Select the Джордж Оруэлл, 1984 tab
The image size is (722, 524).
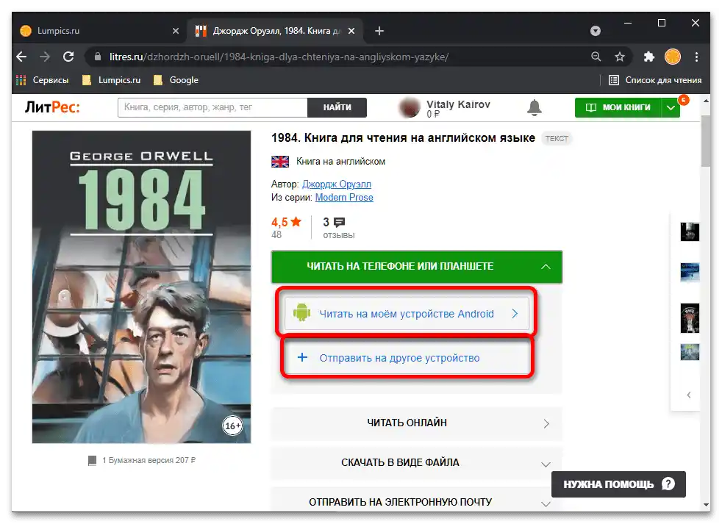pyautogui.click(x=276, y=31)
